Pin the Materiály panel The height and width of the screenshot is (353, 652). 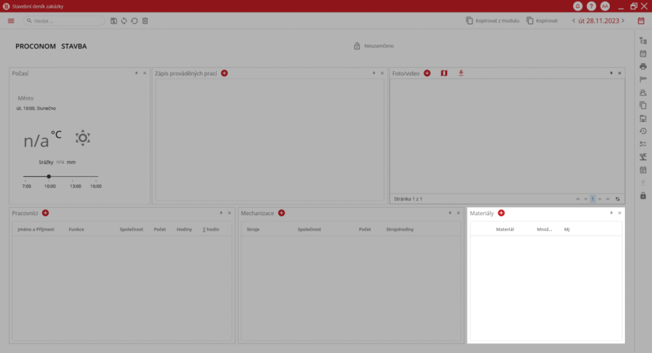point(611,213)
